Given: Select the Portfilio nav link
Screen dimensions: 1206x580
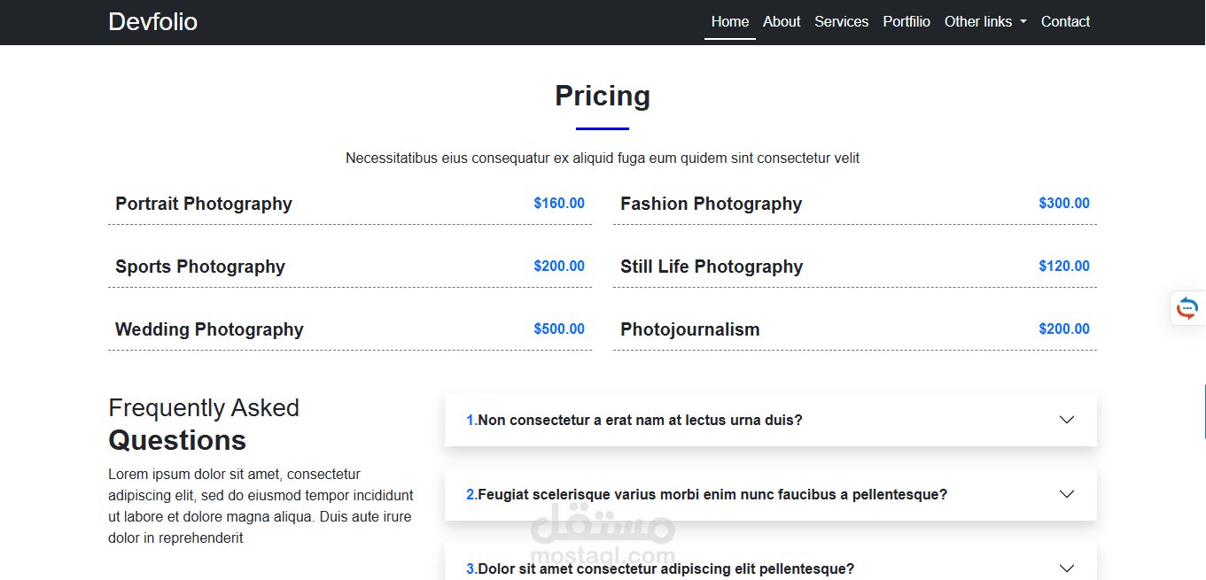Looking at the screenshot, I should (x=906, y=22).
